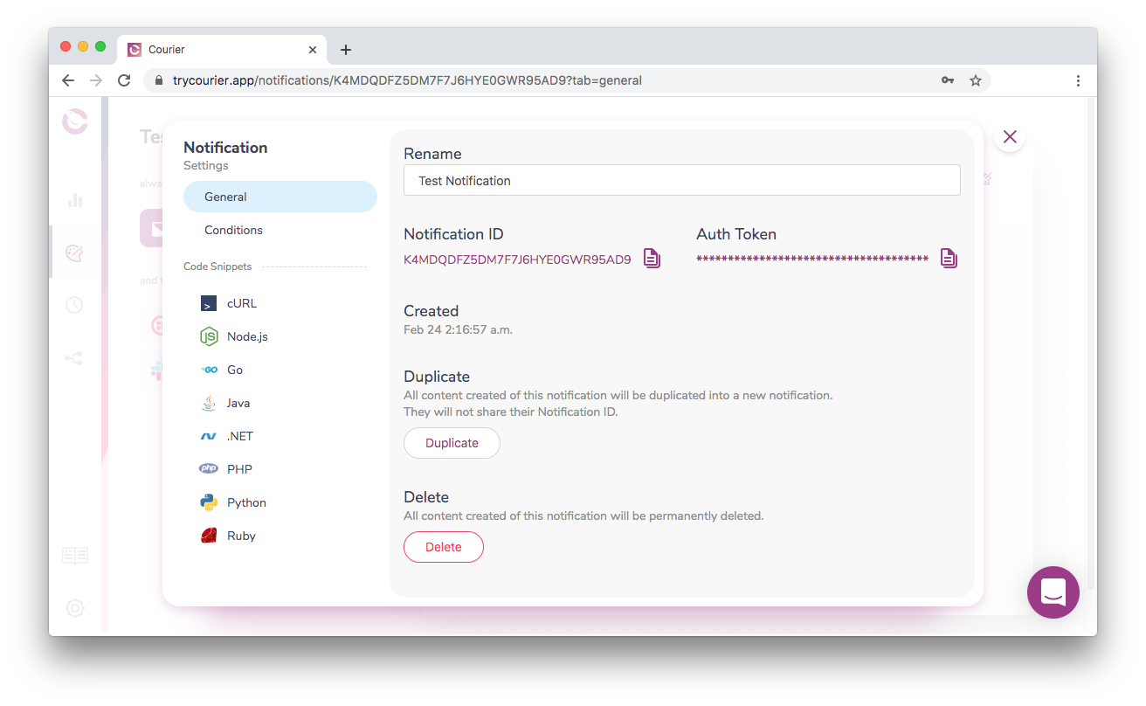Click the created date Feb 24 2:16:57 a.m.
This screenshot has height=706, width=1146.
(x=458, y=330)
